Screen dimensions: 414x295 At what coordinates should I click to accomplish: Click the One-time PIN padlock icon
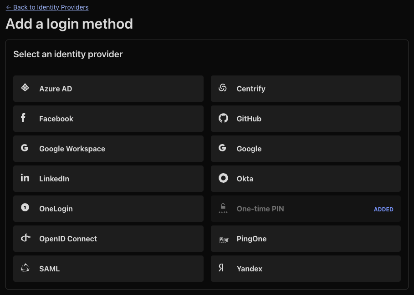(x=223, y=208)
